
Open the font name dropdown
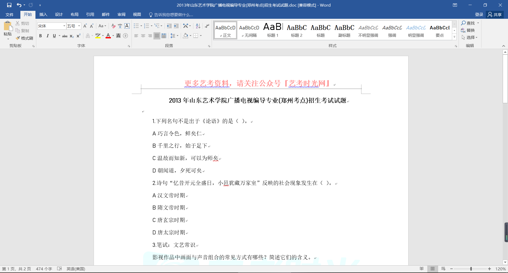coord(64,26)
